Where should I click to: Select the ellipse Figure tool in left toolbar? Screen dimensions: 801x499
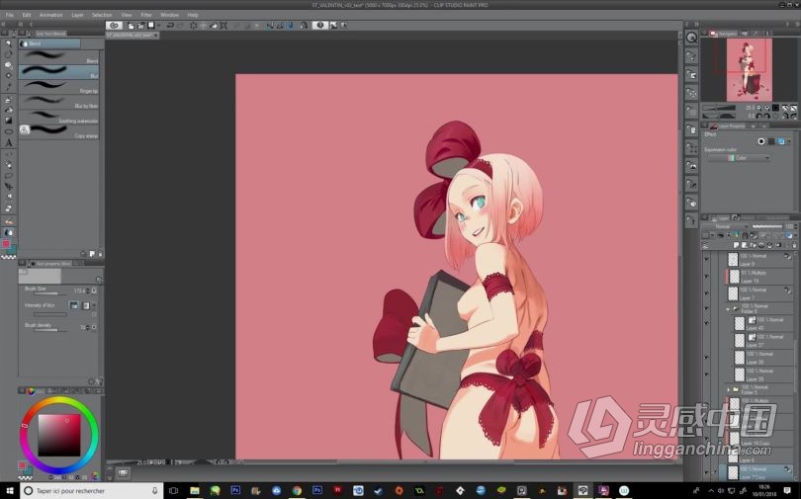8,131
